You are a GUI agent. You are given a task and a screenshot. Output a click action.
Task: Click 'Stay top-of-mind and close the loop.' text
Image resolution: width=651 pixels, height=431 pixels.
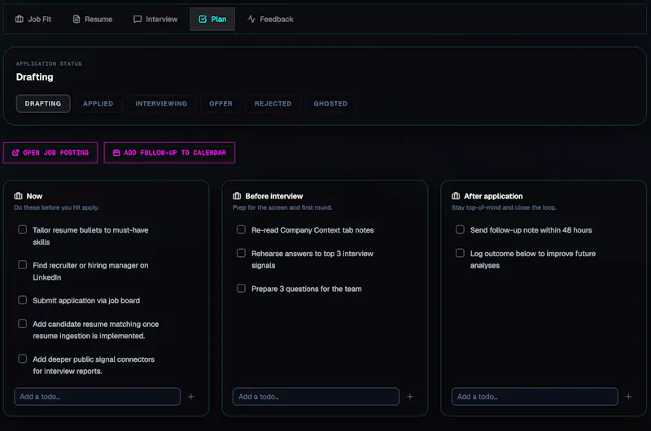click(x=504, y=207)
